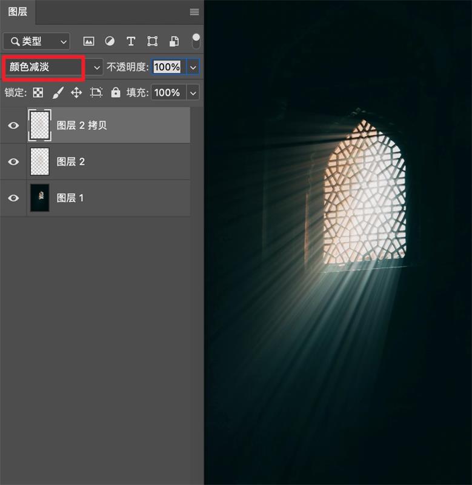Image resolution: width=472 pixels, height=485 pixels.
Task: Expand the 不透明度 opacity slider arrow
Action: (x=193, y=67)
